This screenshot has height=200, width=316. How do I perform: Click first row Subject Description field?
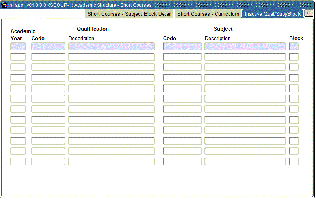(245, 46)
